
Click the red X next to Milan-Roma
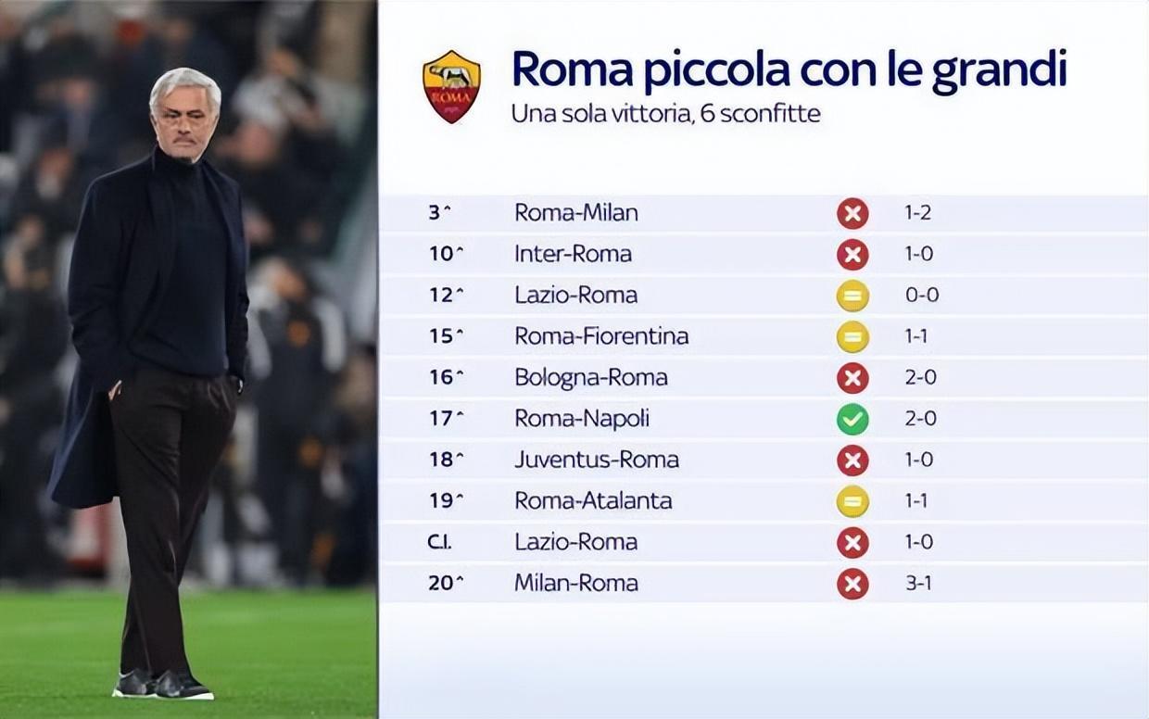pos(852,584)
